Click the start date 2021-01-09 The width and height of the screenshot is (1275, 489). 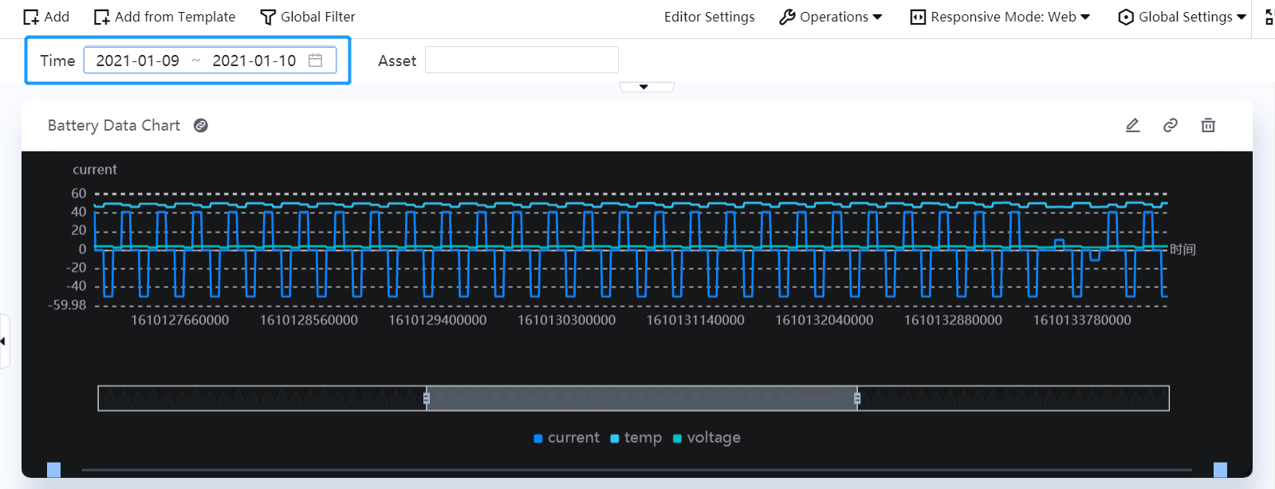[138, 61]
